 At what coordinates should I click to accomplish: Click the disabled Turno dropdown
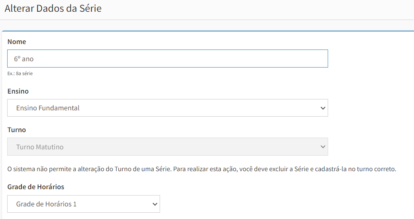pyautogui.click(x=167, y=146)
